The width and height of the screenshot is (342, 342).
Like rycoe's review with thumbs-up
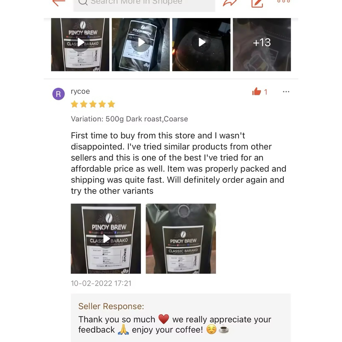click(257, 92)
